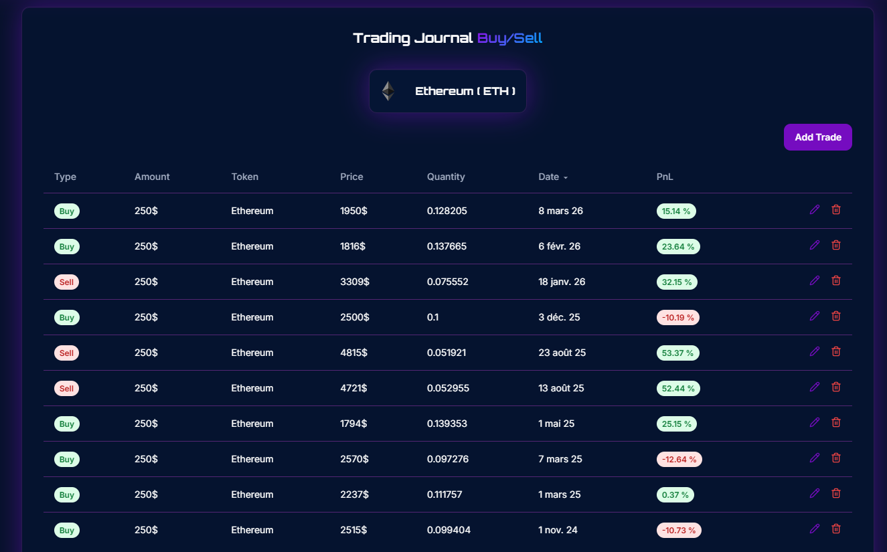Click the Date sort arrow
Viewport: 887px width, 552px height.
coord(566,178)
